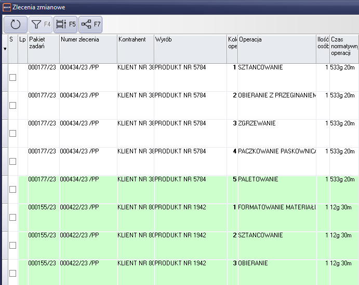The height and width of the screenshot is (285, 359).
Task: Click the Czas normatywny operacji header
Action: click(343, 46)
